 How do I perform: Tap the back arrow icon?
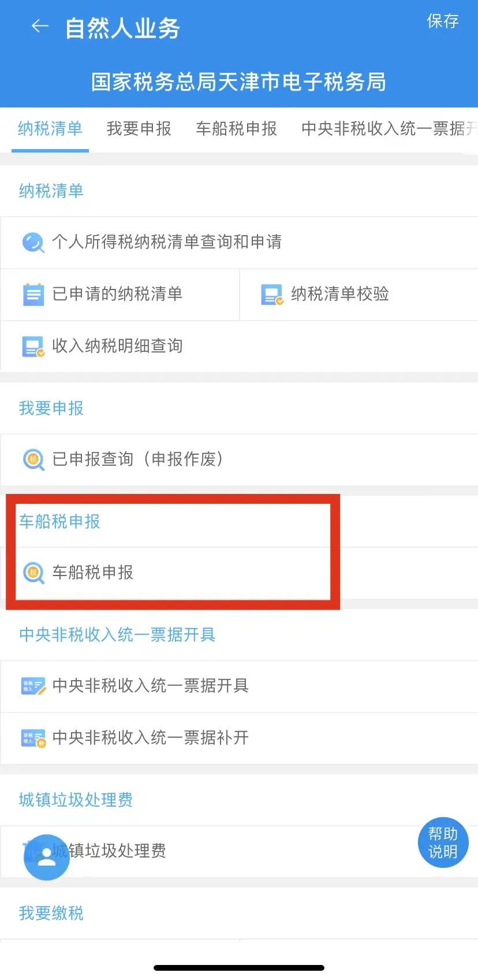pyautogui.click(x=39, y=26)
